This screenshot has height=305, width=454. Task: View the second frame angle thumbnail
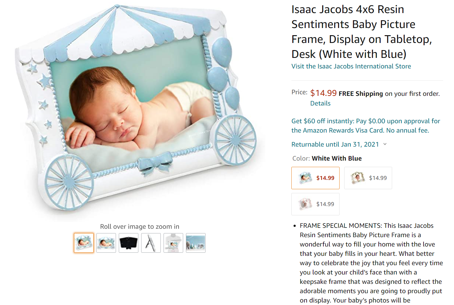click(106, 243)
